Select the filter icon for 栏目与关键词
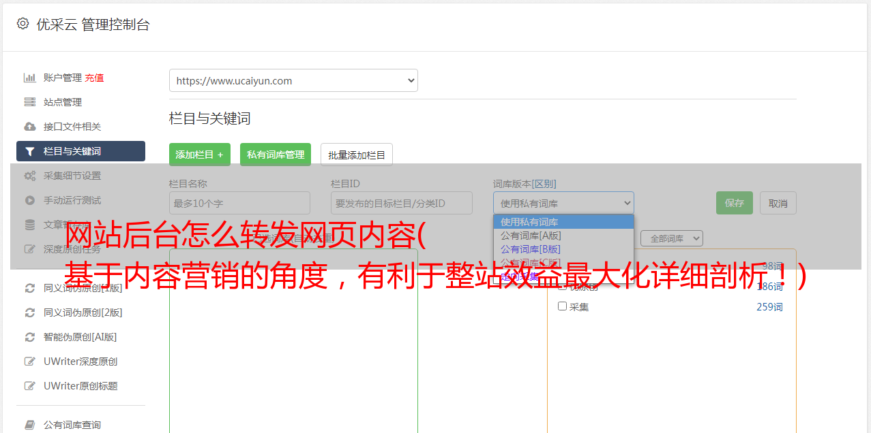Viewport: 871px width, 433px height. pyautogui.click(x=30, y=151)
